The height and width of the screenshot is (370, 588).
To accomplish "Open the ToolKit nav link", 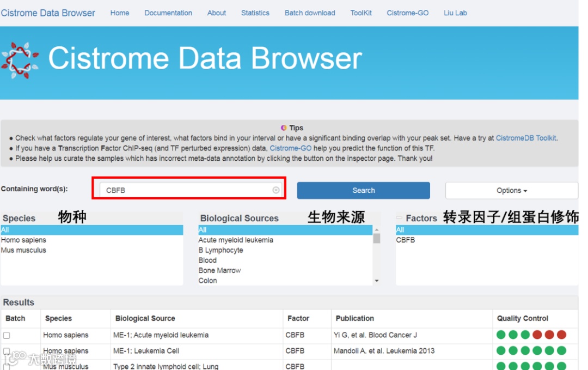I will (361, 13).
